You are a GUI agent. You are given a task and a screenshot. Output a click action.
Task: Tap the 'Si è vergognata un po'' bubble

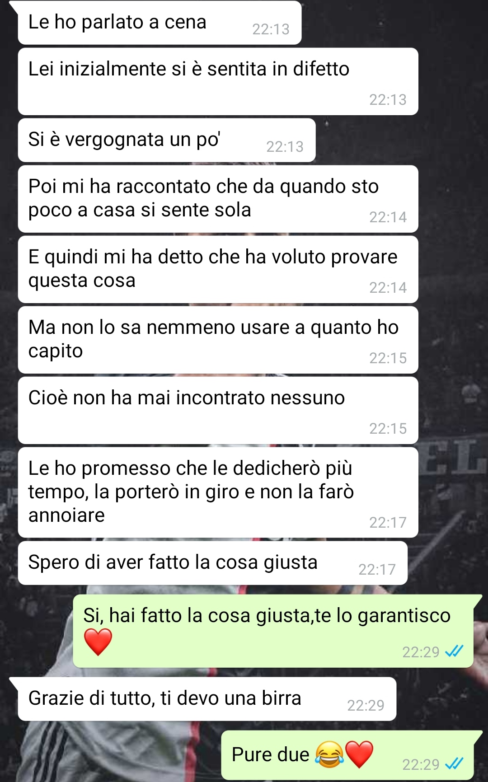(167, 140)
